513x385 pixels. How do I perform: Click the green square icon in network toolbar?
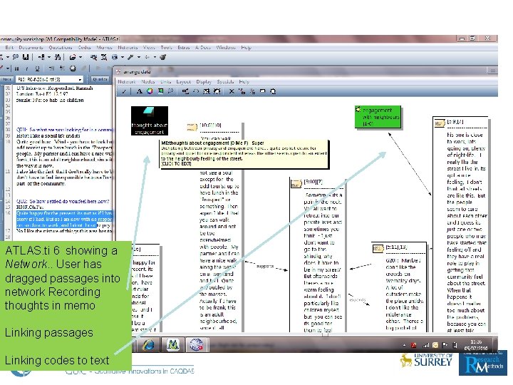tap(160, 91)
